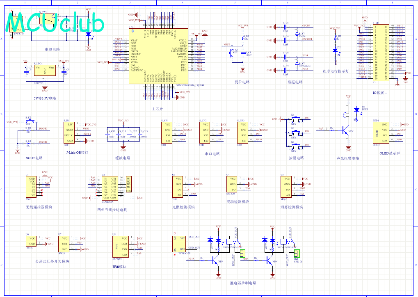The height and width of the screenshot is (297, 418).
Task: Select the green relay terminal JK1
Action: (x=297, y=253)
